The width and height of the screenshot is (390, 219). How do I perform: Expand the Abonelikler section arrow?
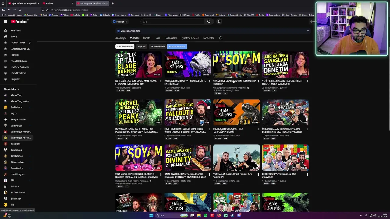[x=18, y=89]
